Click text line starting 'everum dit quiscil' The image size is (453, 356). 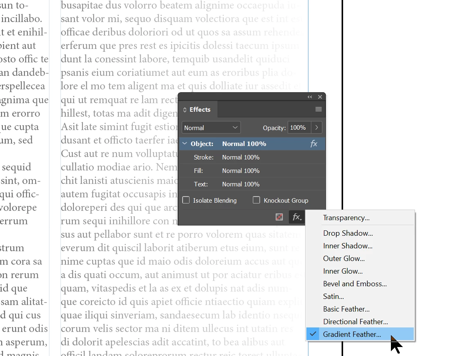tap(180, 248)
